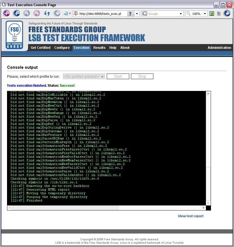Viewport: 234px width, 247px height.
Task: Open the address history dropdown arrow
Action: tap(137, 14)
